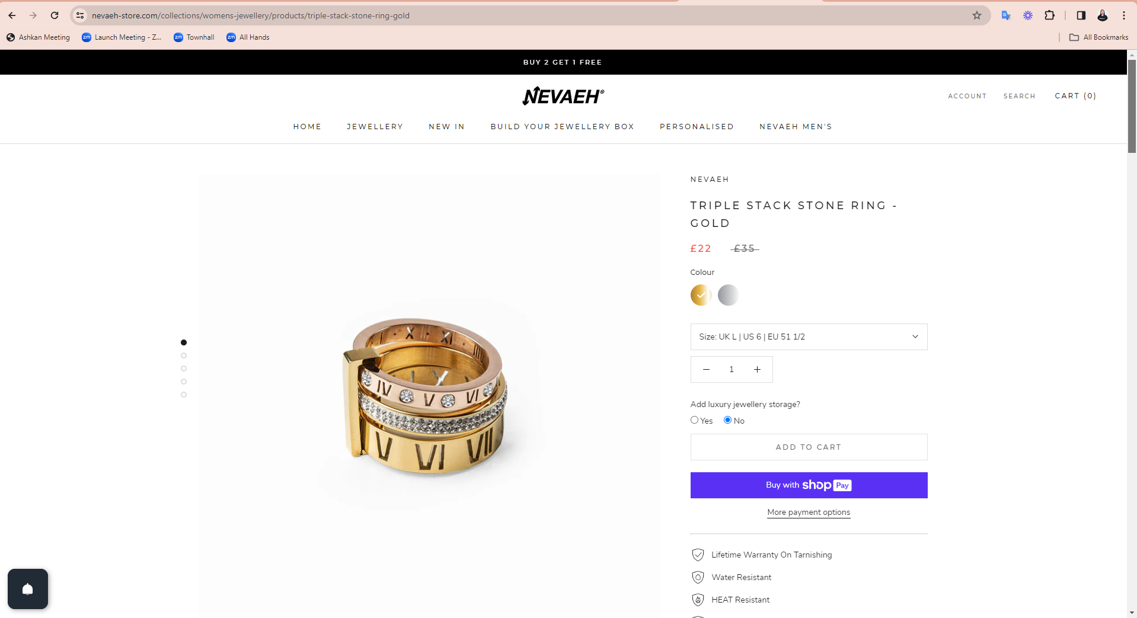Click the Buy with Shop Pay button
This screenshot has width=1137, height=618.
809,485
